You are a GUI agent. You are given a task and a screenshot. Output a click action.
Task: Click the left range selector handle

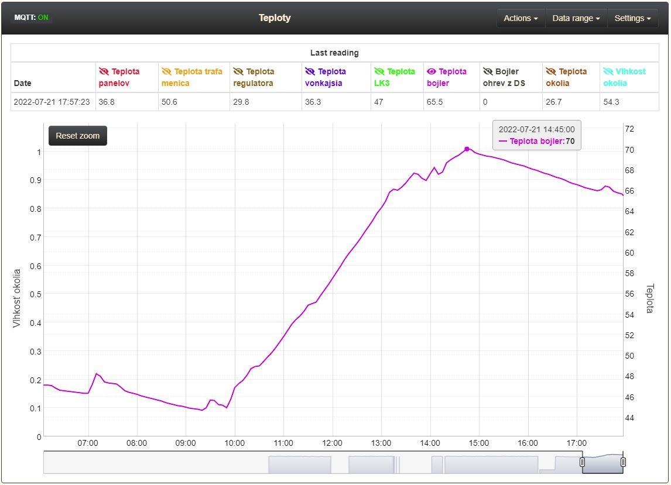(x=582, y=462)
